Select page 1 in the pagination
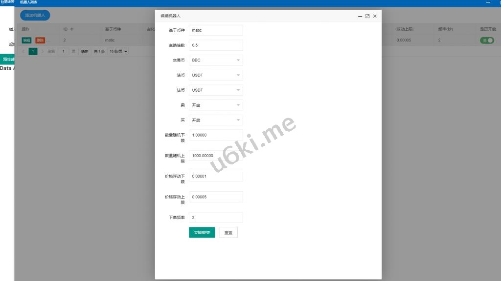 click(x=33, y=51)
